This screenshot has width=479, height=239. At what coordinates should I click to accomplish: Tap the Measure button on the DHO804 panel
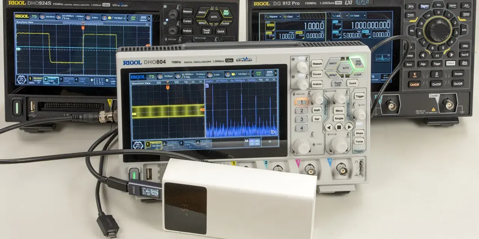317,63
